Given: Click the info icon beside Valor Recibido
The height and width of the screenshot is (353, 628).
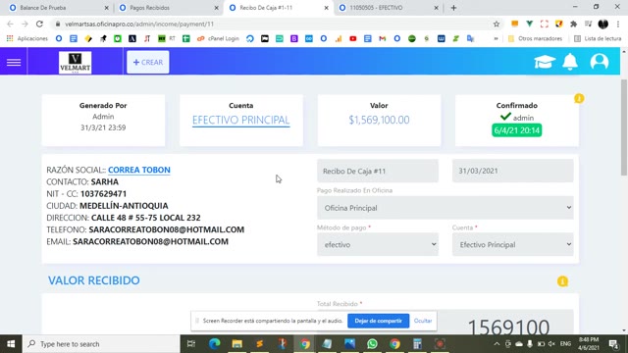Looking at the screenshot, I should [x=562, y=281].
